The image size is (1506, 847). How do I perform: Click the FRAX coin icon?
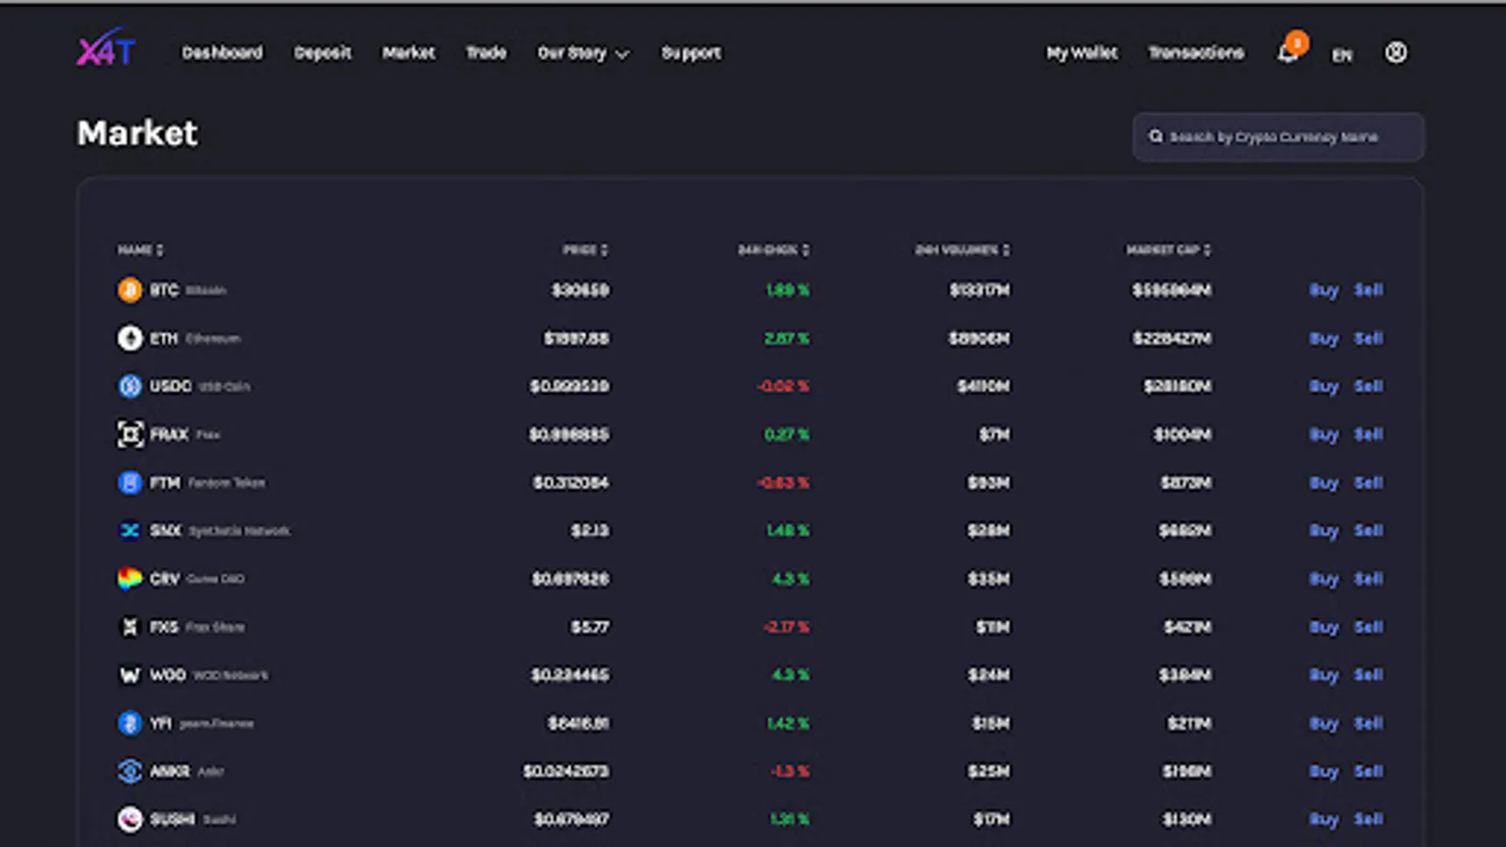(x=130, y=434)
